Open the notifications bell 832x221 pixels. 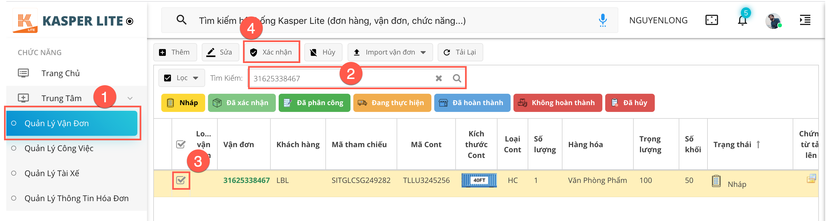(742, 20)
